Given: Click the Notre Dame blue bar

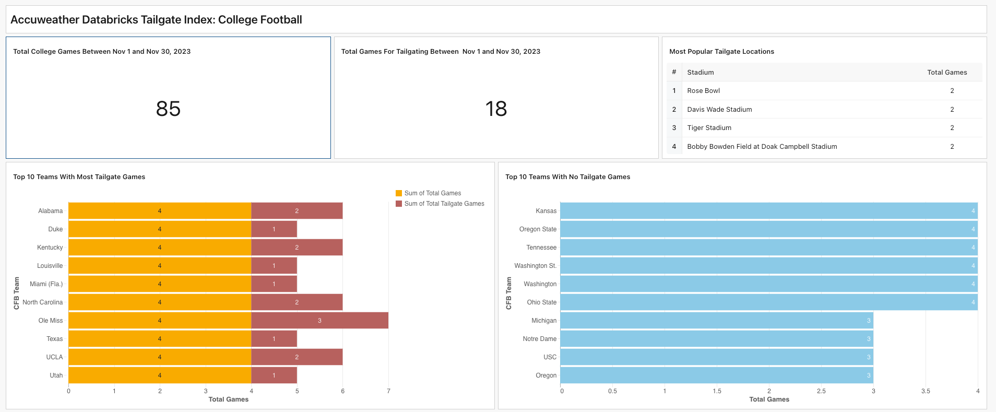Looking at the screenshot, I should pyautogui.click(x=716, y=339).
